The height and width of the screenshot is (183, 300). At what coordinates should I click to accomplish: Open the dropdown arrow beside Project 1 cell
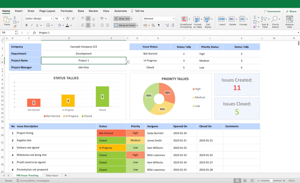(x=128, y=62)
